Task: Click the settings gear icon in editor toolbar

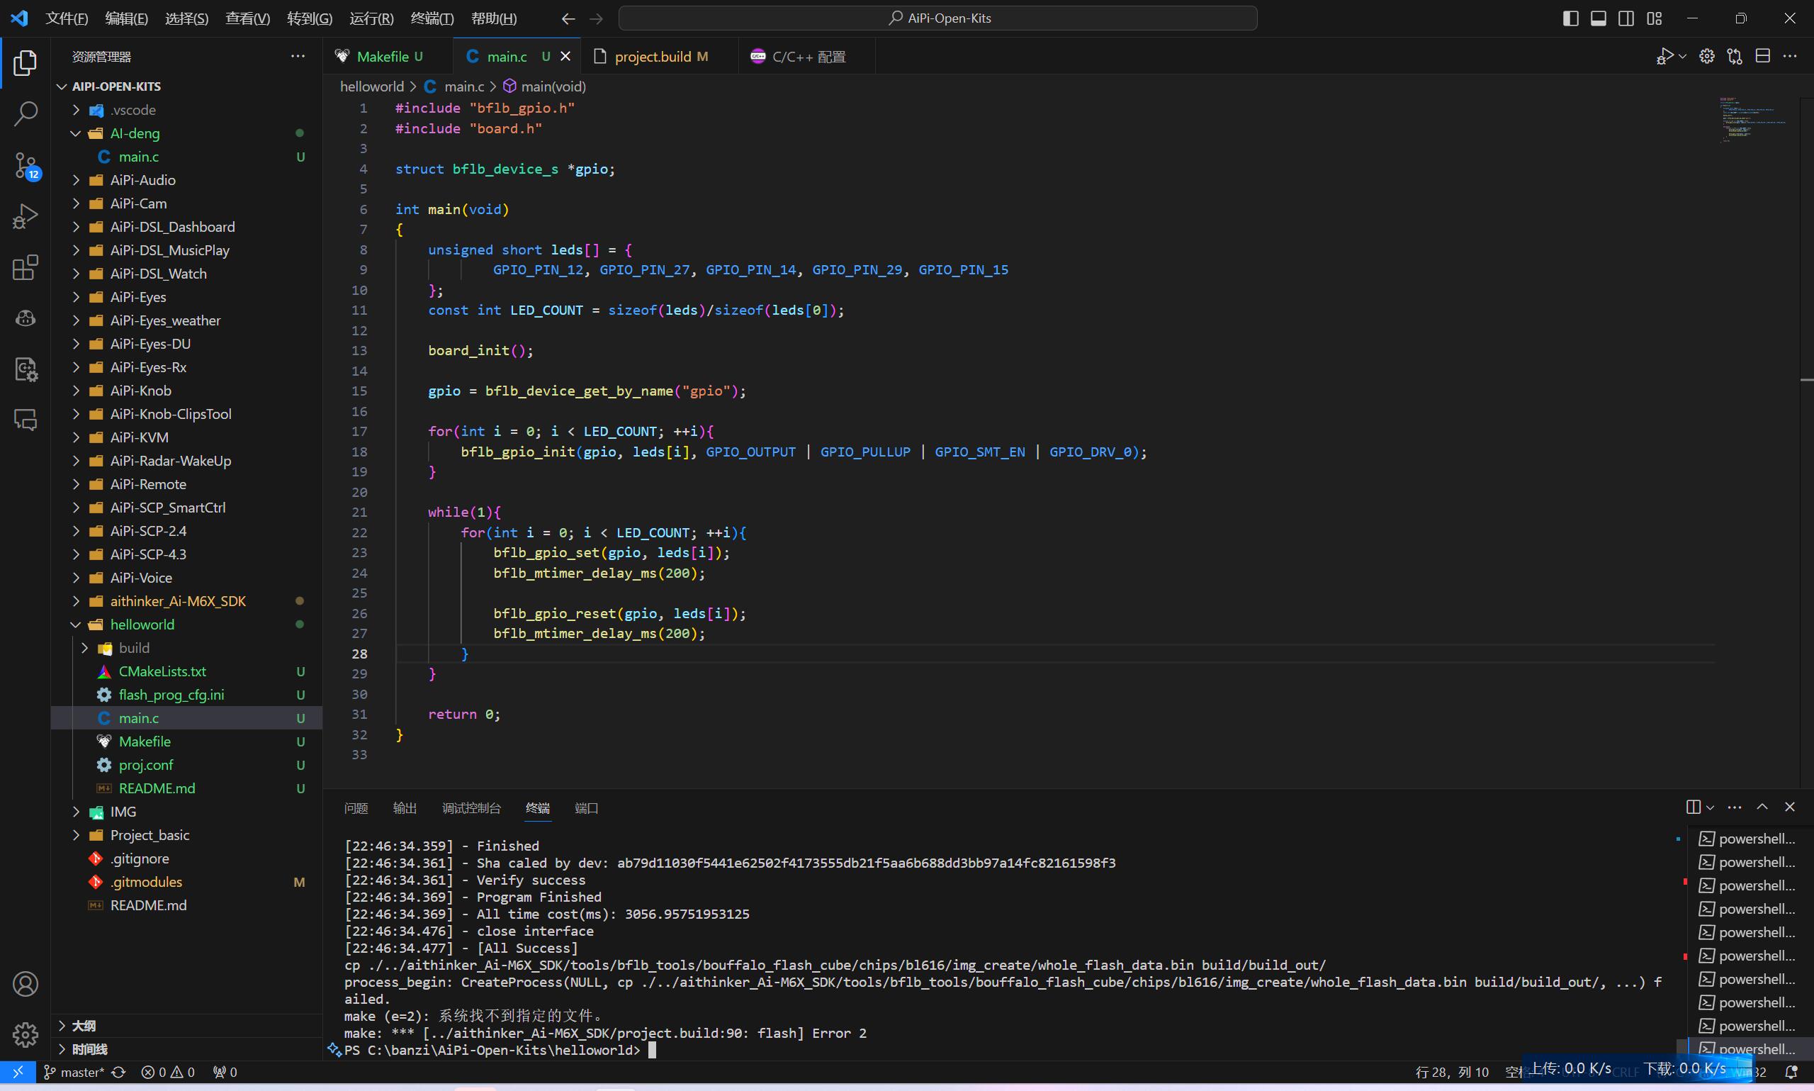Action: click(1707, 57)
